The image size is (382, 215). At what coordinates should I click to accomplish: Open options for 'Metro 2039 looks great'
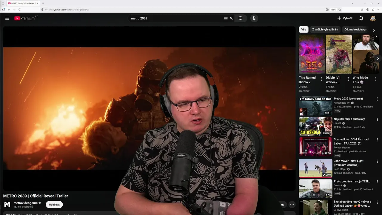pos(377,99)
